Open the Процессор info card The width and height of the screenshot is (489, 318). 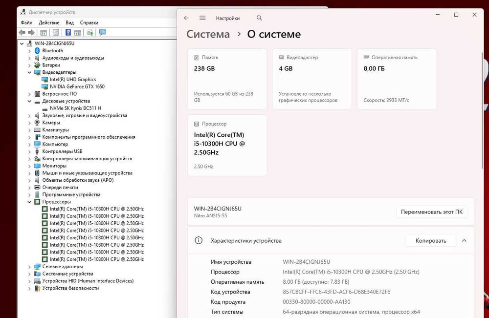pos(227,146)
